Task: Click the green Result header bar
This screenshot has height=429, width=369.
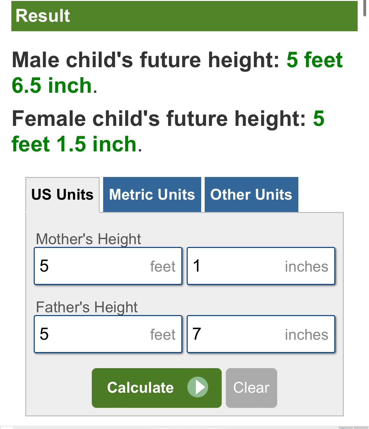Action: (184, 16)
